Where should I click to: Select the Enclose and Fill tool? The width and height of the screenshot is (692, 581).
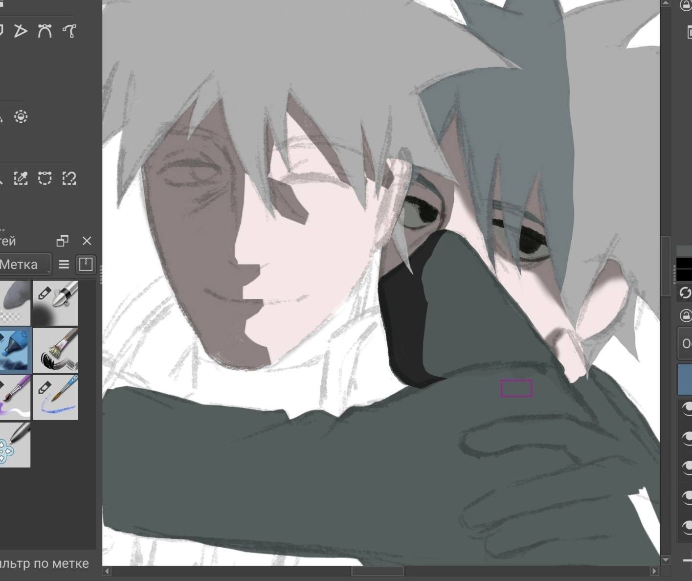coord(21,117)
